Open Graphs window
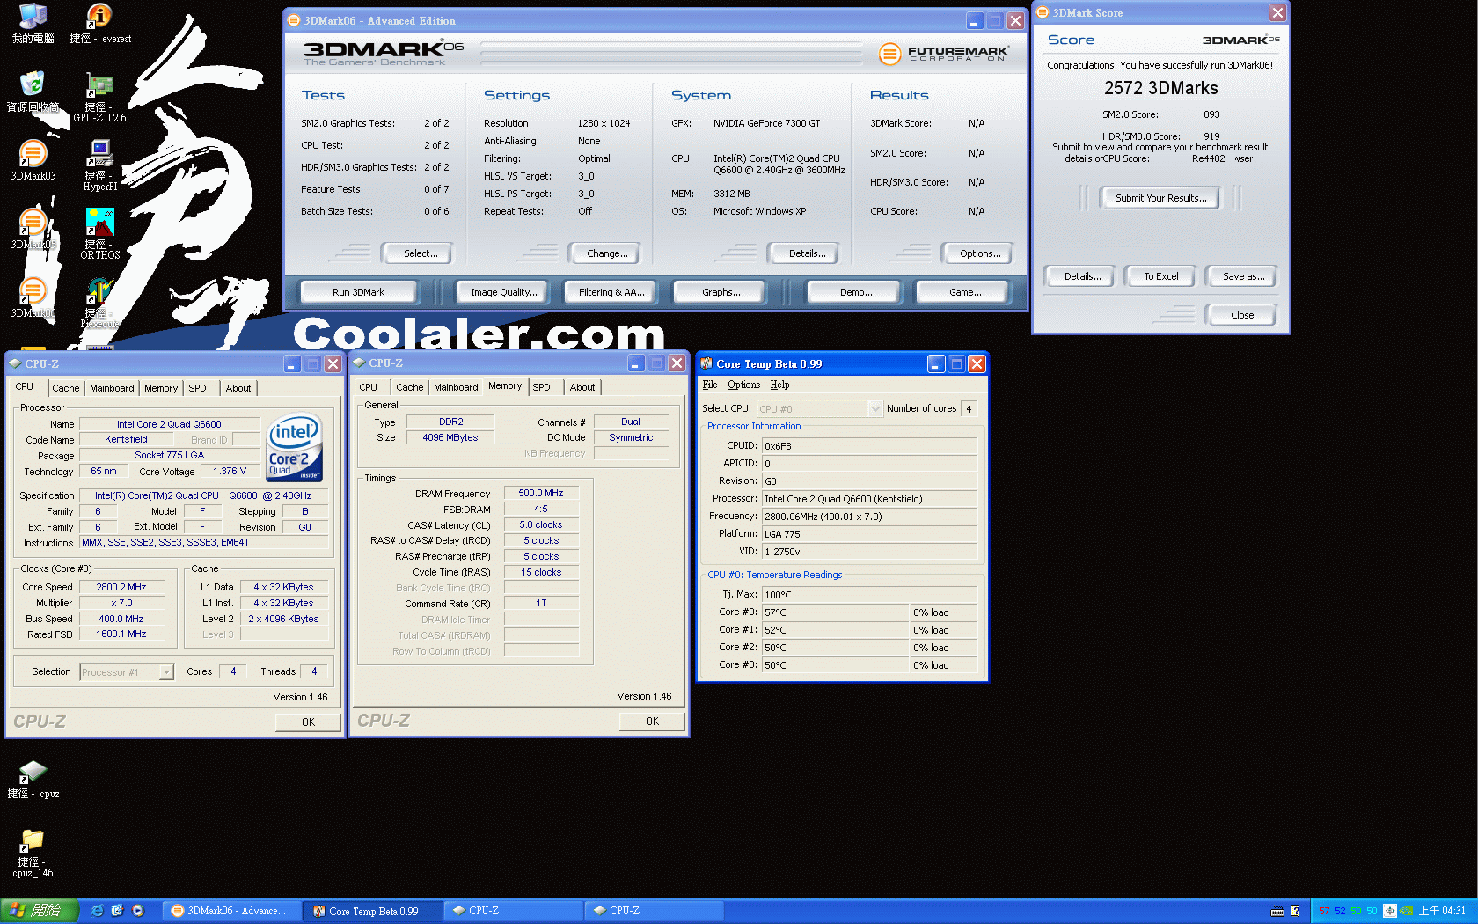The width and height of the screenshot is (1478, 924). pyautogui.click(x=721, y=292)
